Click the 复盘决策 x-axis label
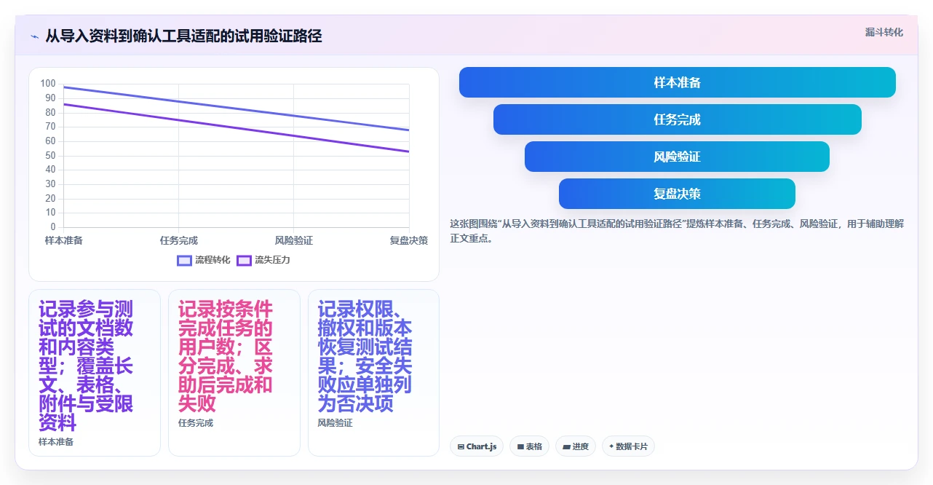Screen dimensions: 933x485 [409, 240]
